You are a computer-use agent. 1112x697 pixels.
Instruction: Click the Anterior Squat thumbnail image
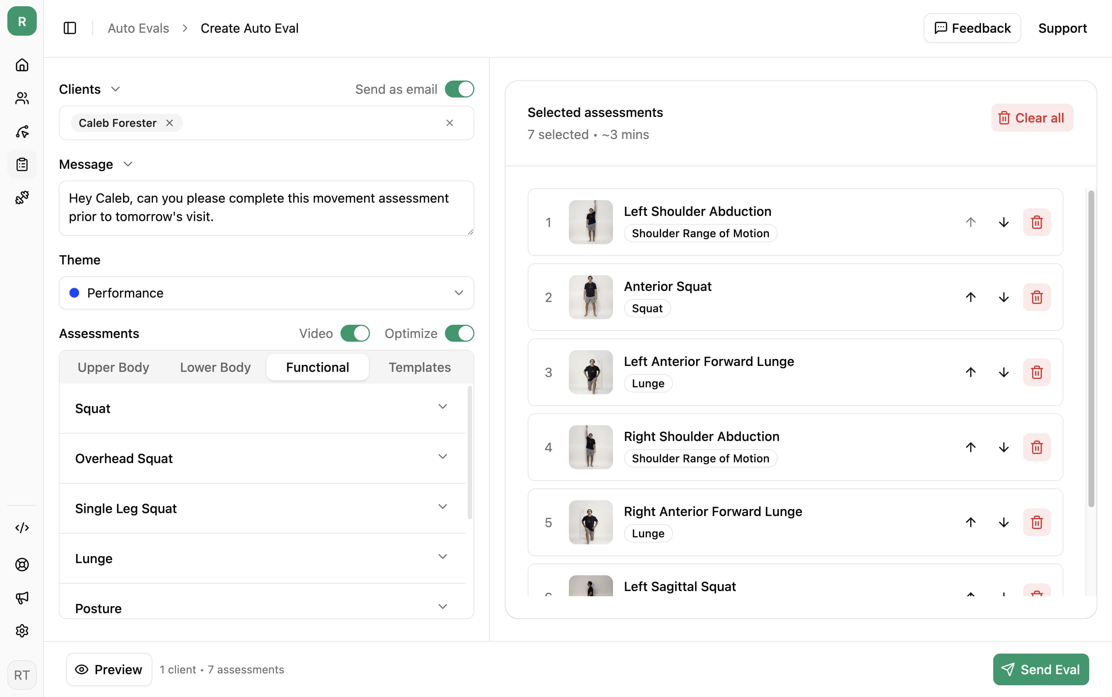click(590, 297)
